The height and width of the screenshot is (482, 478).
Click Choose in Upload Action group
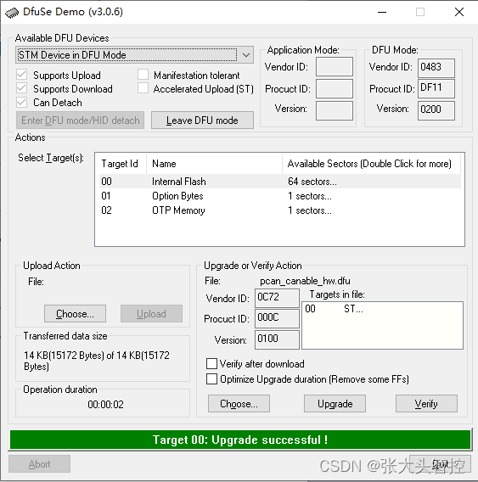[75, 314]
